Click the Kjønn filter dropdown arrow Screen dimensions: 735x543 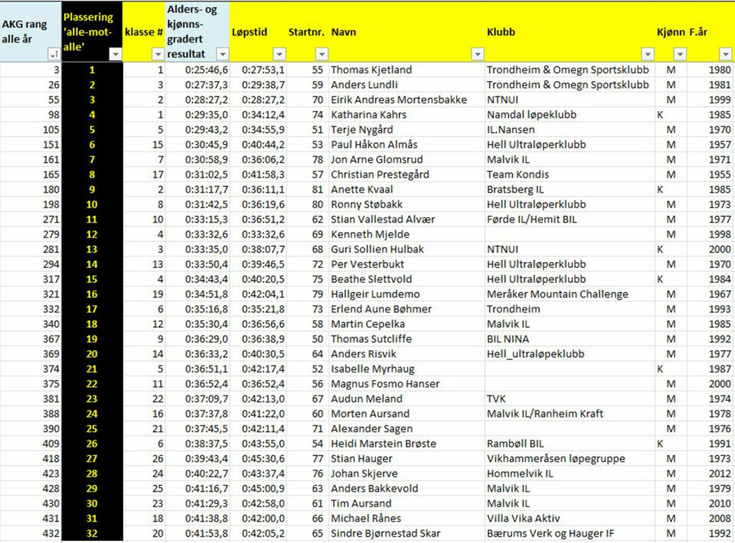point(679,54)
